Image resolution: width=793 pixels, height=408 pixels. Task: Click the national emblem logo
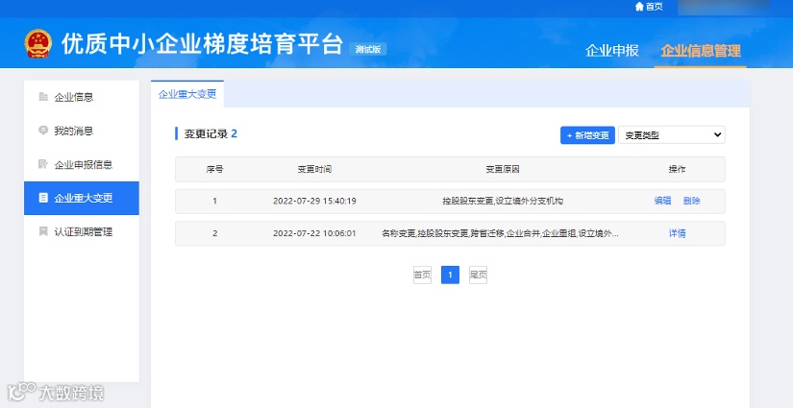tap(38, 43)
